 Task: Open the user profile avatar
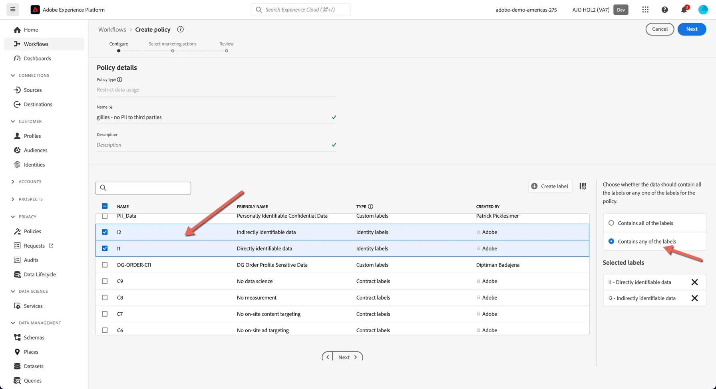(x=703, y=10)
